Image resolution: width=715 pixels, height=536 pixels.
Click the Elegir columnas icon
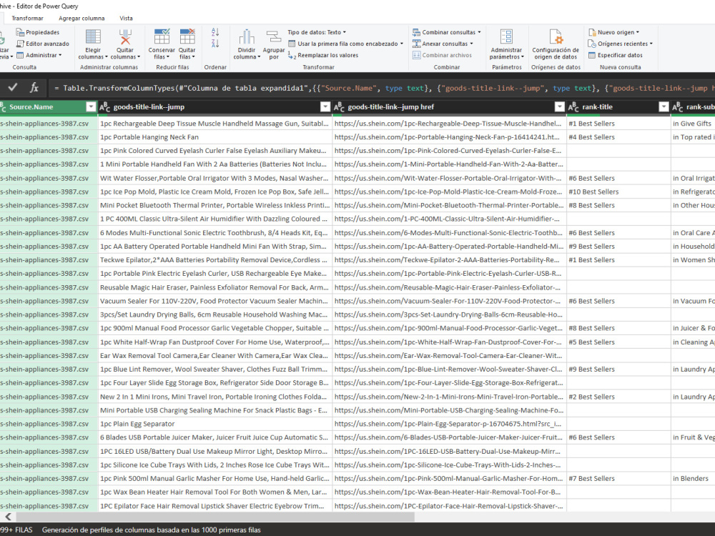click(93, 37)
